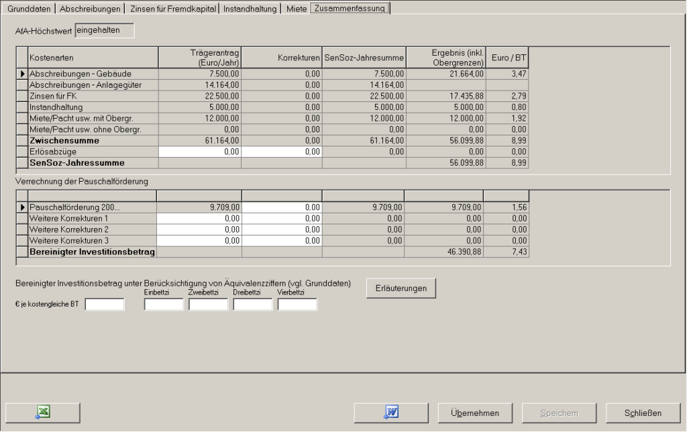The height and width of the screenshot is (432, 687).
Task: Click the € je kostengleiche BT field
Action: click(x=105, y=305)
